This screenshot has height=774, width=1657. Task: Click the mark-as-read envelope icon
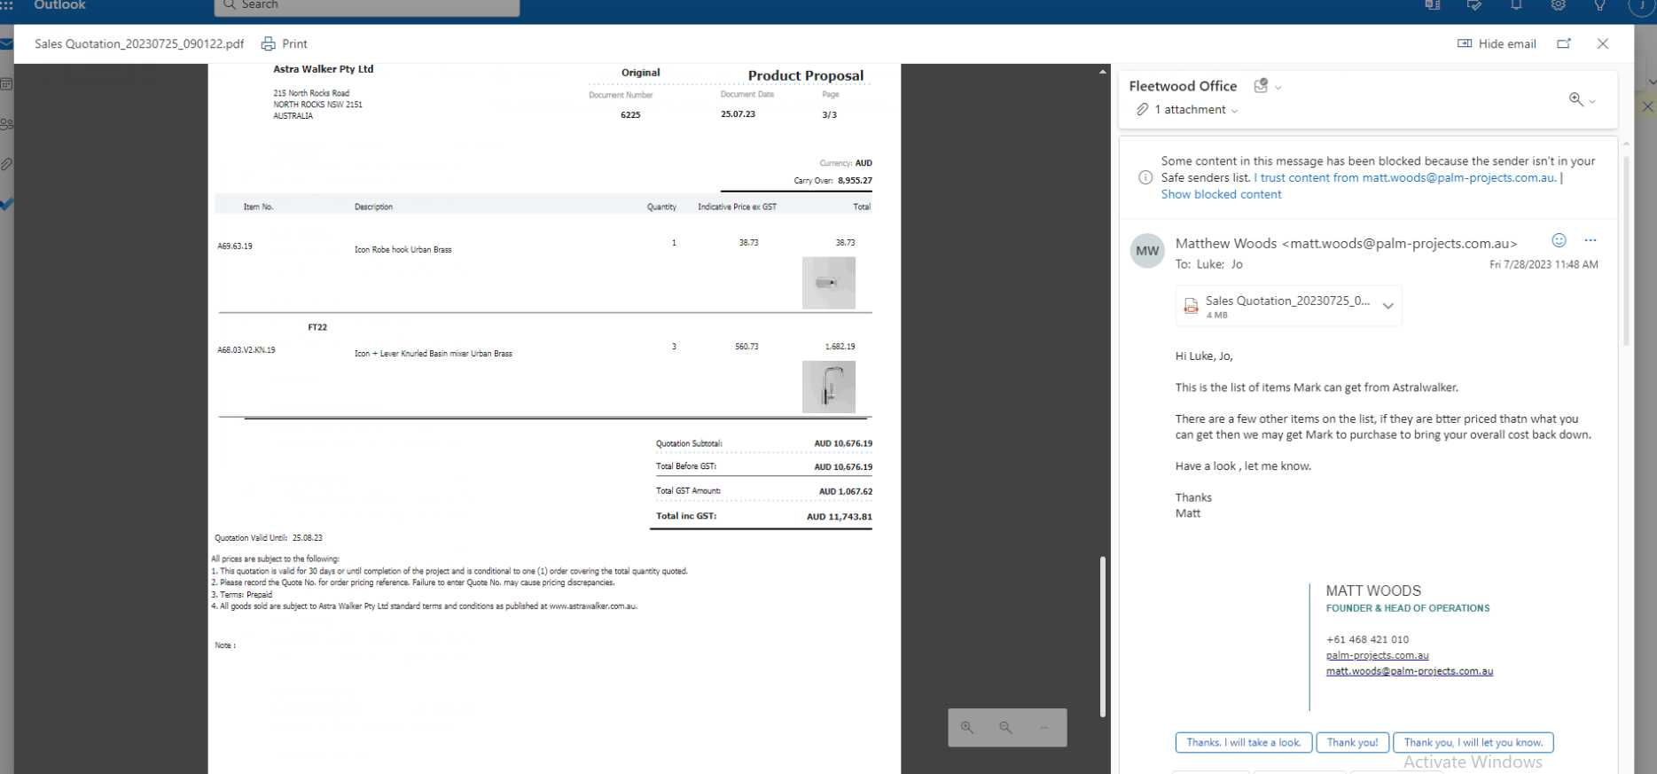(1261, 86)
